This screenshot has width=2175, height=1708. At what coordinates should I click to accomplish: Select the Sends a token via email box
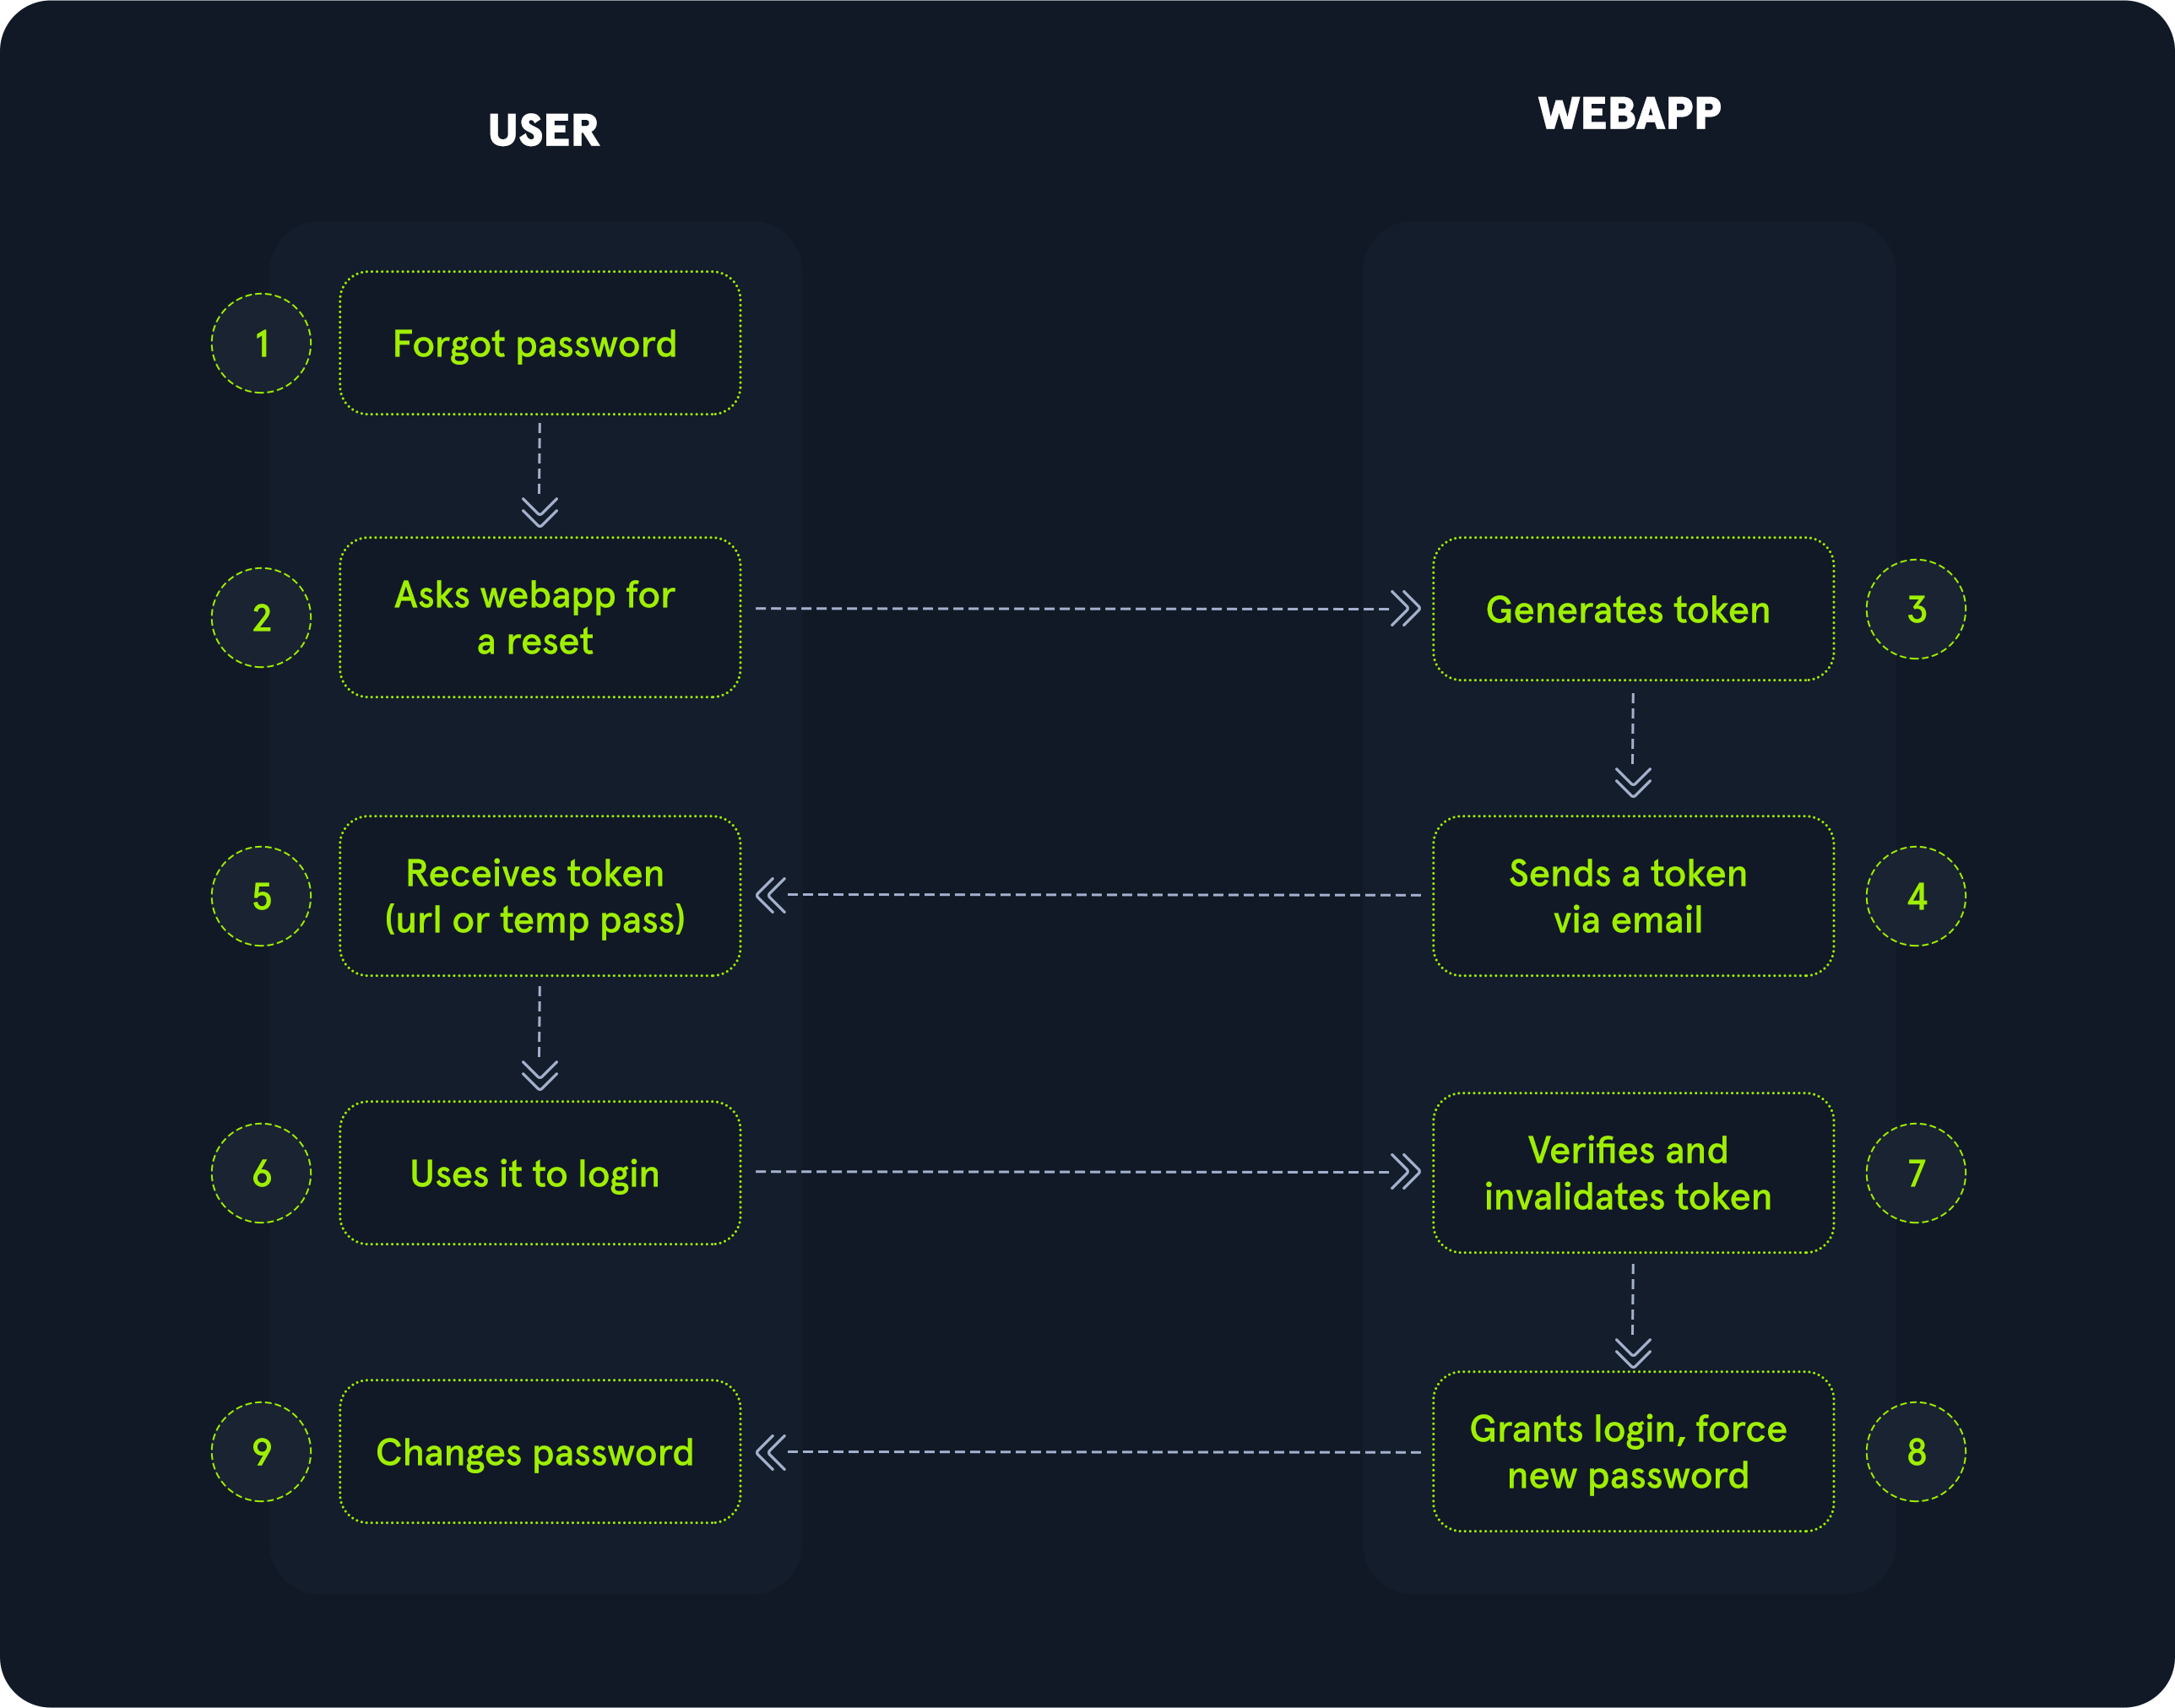pyautogui.click(x=1632, y=896)
